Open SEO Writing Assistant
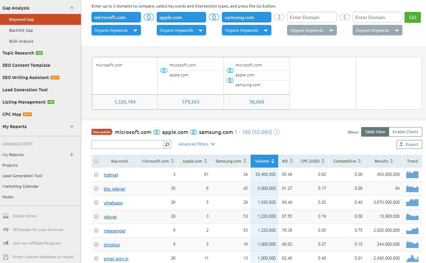 pyautogui.click(x=26, y=77)
